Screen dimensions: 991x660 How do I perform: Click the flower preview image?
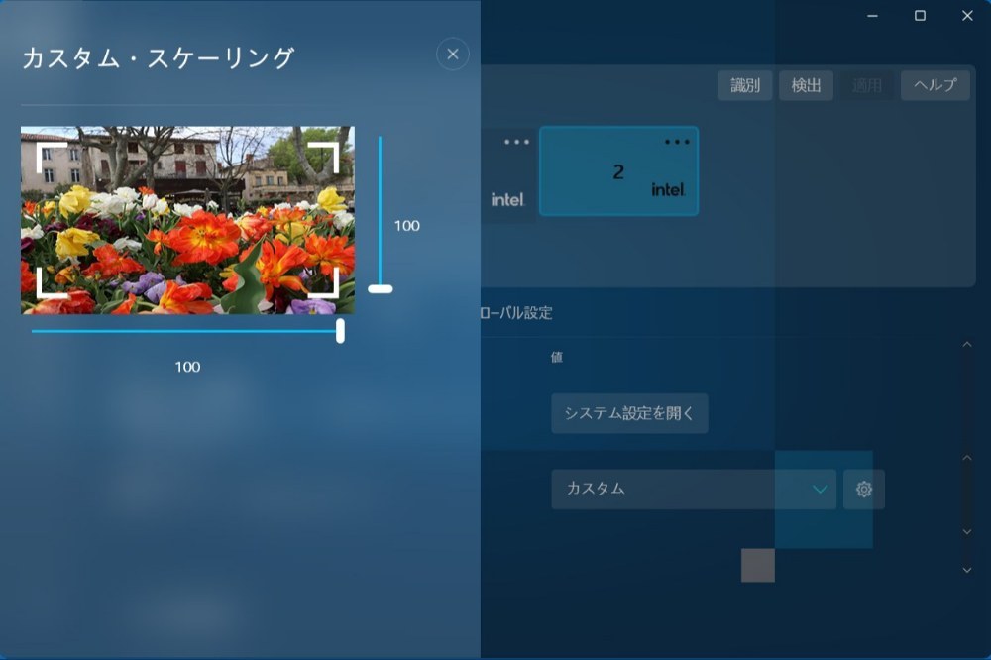[187, 220]
